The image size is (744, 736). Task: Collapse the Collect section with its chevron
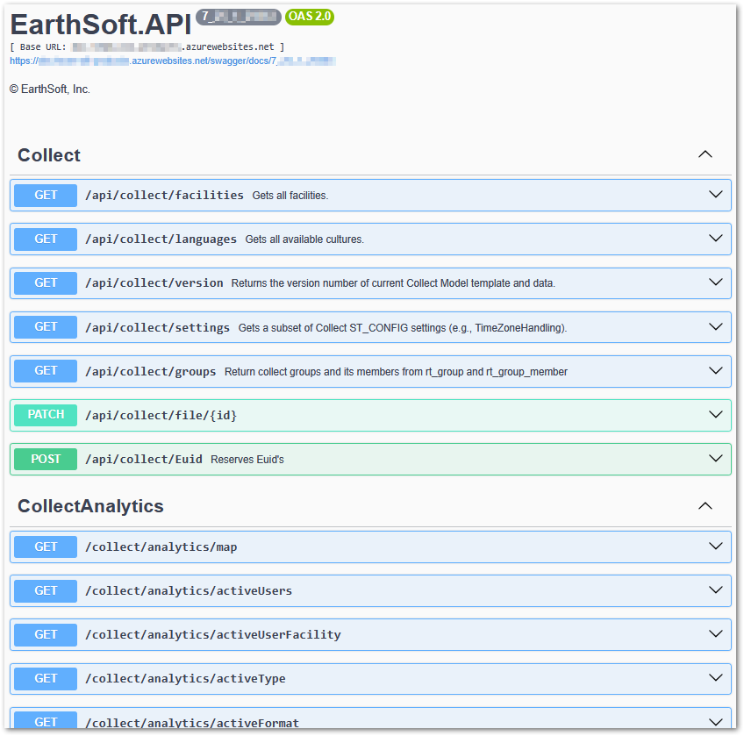(705, 154)
